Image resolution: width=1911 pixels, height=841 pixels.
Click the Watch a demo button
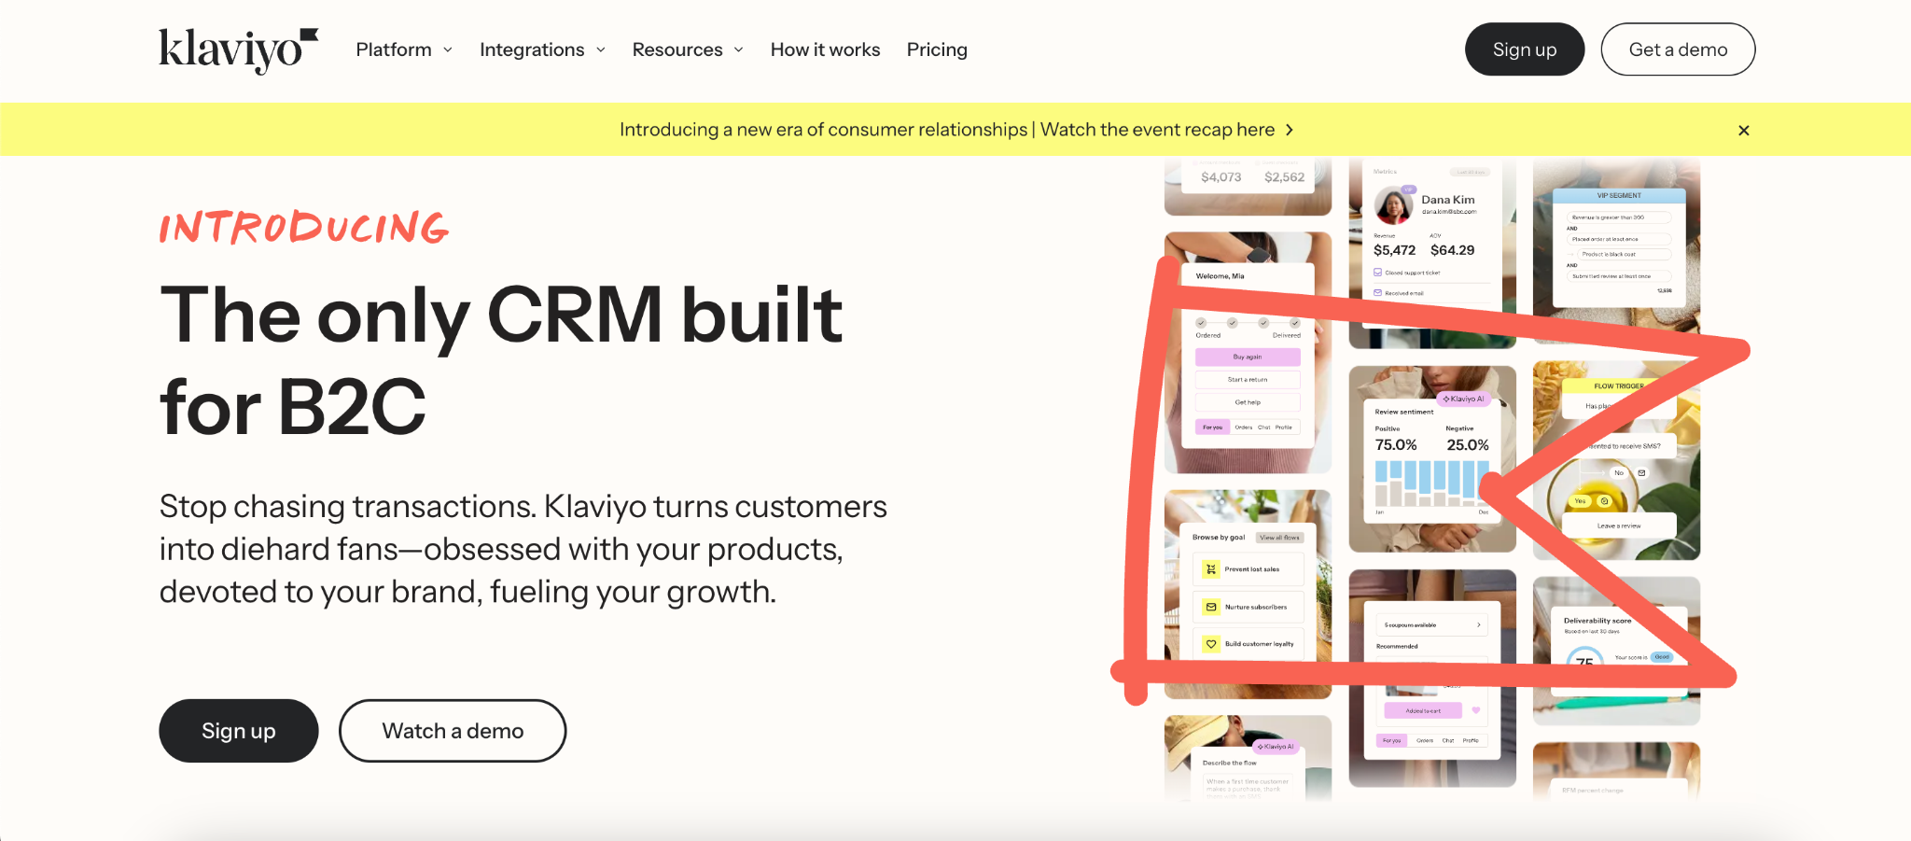click(x=453, y=731)
